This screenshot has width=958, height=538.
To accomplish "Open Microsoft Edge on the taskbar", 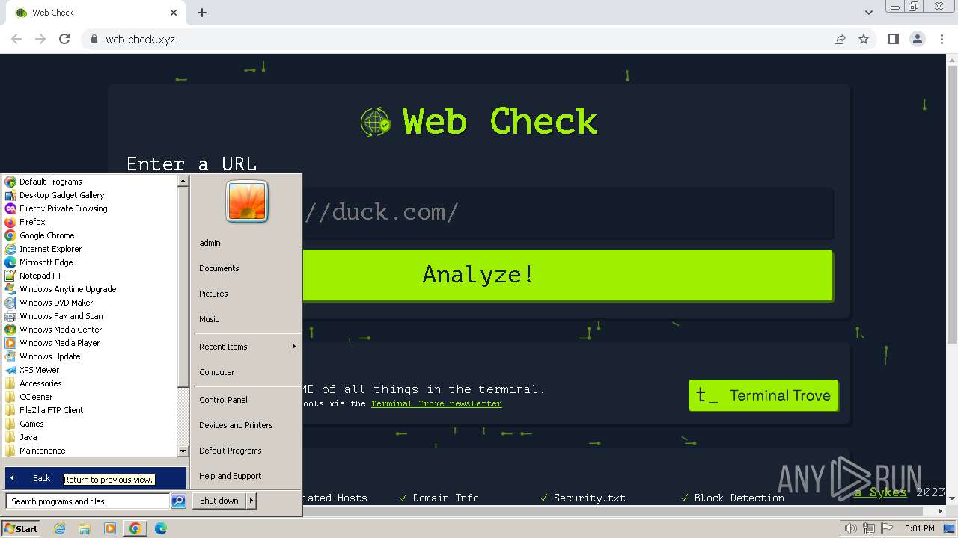I will pos(160,528).
